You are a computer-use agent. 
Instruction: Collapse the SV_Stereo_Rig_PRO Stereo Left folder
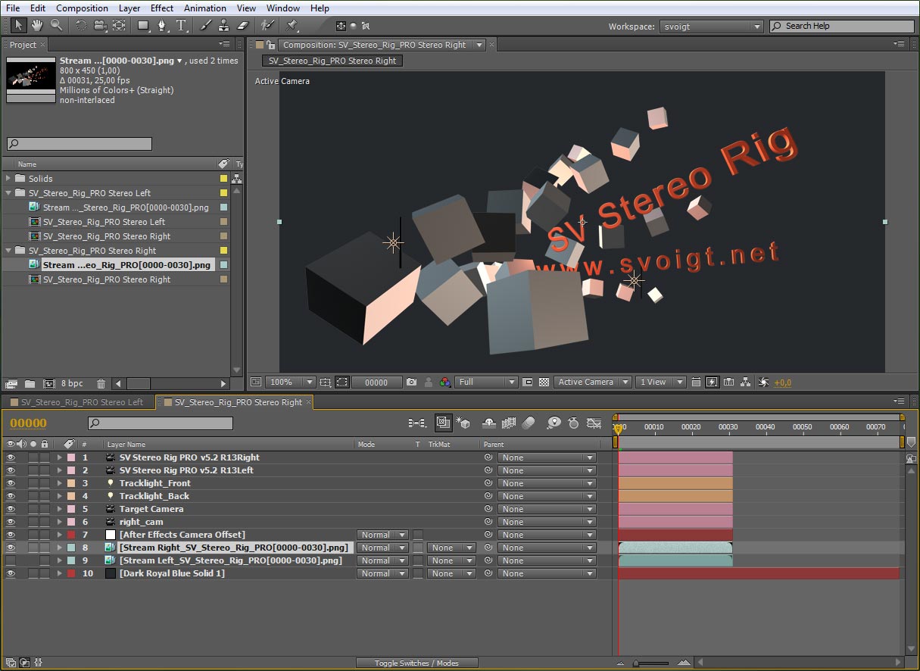pyautogui.click(x=8, y=193)
